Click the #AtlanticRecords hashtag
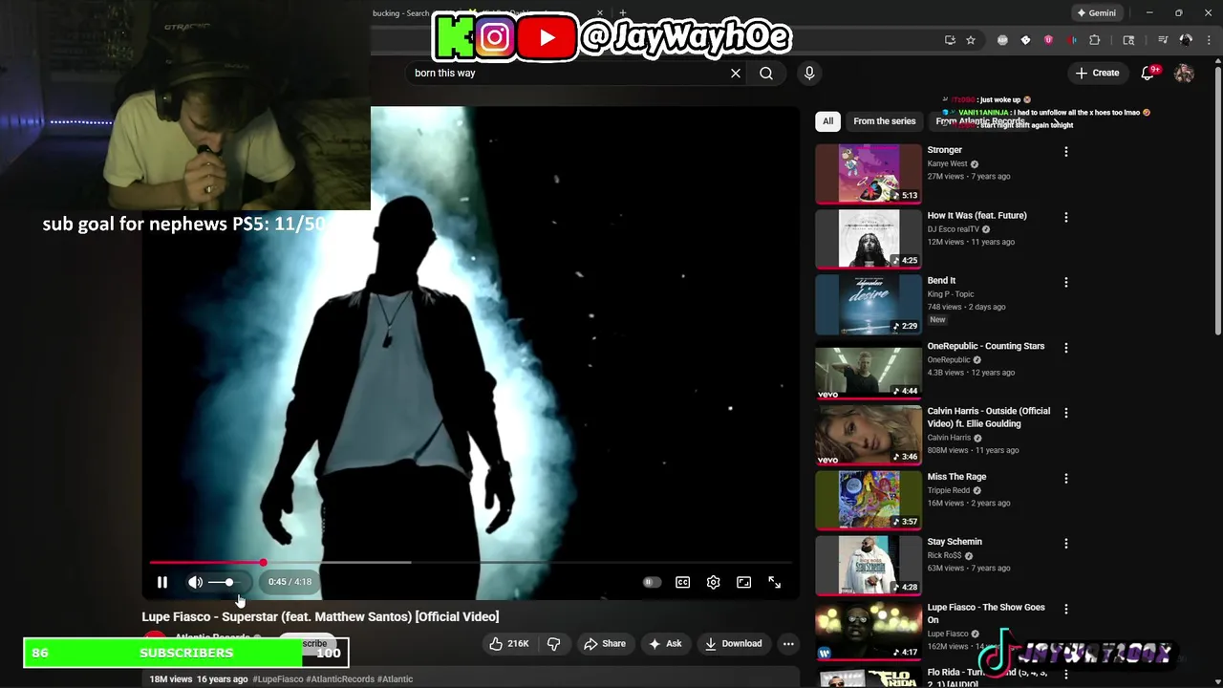 point(340,679)
